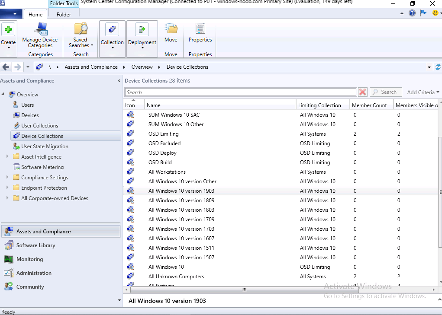Screen dimensions: 442x315
Task: Click the Move folder icon
Action: [x=171, y=29]
